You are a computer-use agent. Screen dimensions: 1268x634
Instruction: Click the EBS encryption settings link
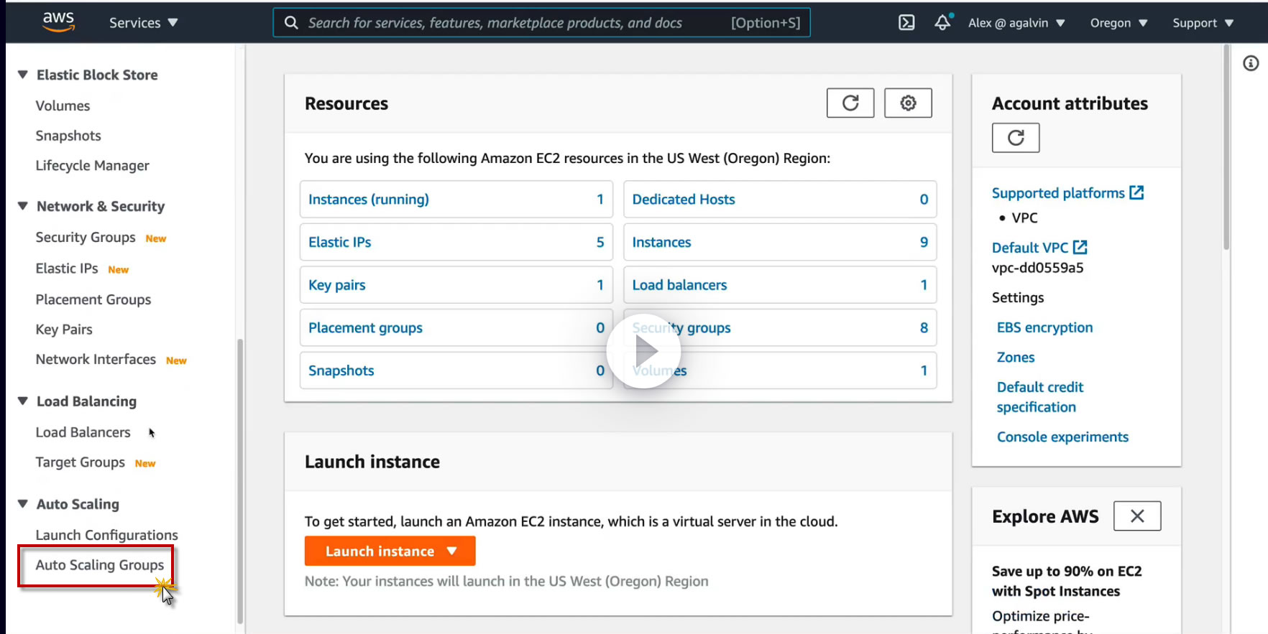[x=1044, y=327]
